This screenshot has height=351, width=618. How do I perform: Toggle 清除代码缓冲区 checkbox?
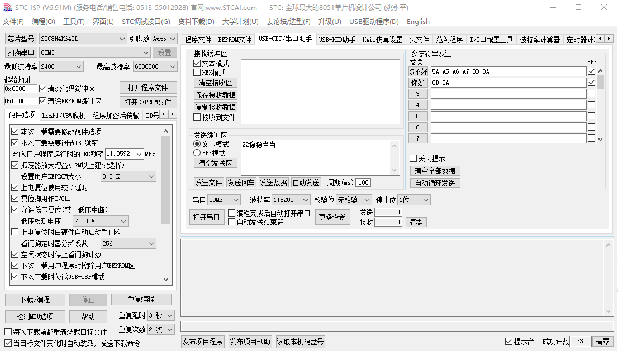(x=43, y=89)
